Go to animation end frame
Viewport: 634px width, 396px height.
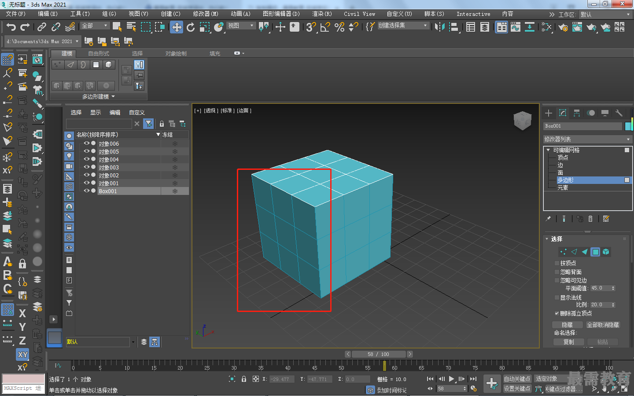pos(473,379)
